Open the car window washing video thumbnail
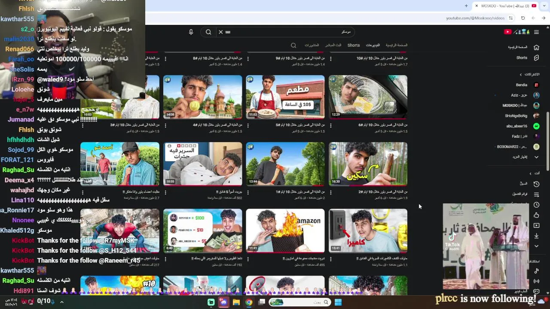Screen dimensions: 550x309 click(x=368, y=97)
